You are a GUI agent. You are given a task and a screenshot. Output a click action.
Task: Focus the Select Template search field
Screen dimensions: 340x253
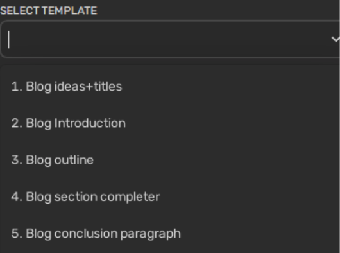click(x=170, y=39)
